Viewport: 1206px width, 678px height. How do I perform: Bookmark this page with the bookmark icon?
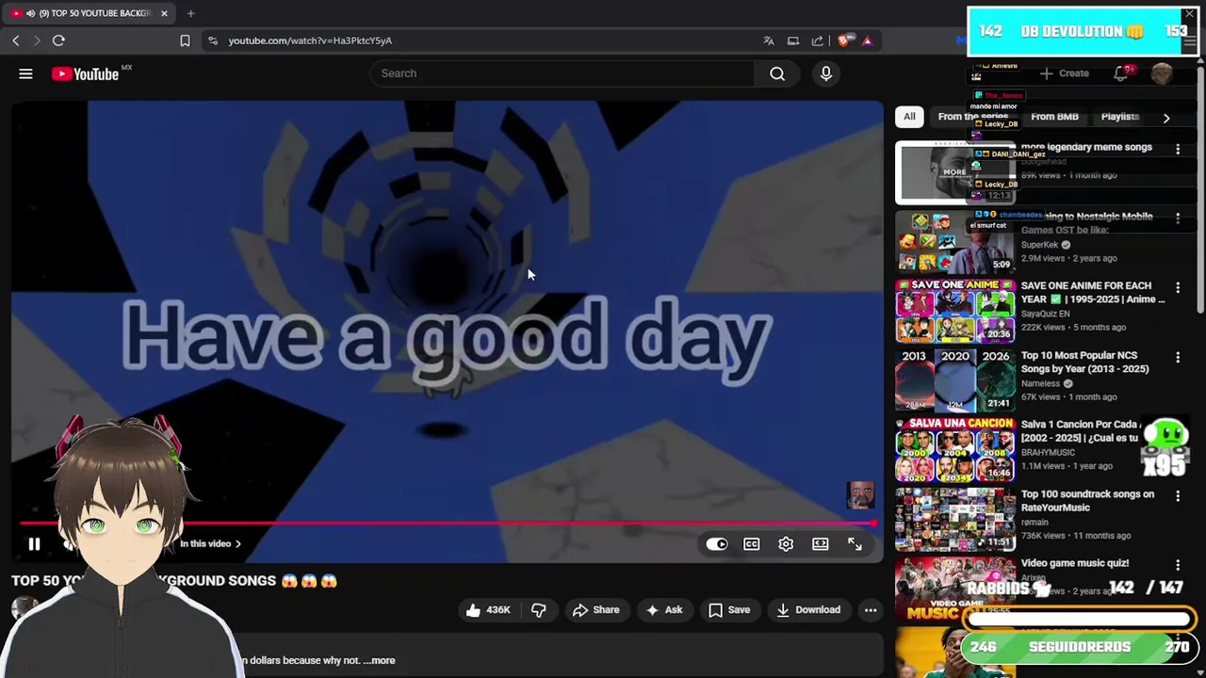185,40
